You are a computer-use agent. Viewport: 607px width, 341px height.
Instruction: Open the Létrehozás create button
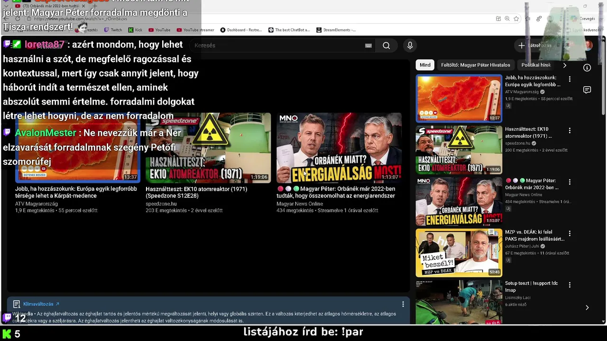pos(536,45)
